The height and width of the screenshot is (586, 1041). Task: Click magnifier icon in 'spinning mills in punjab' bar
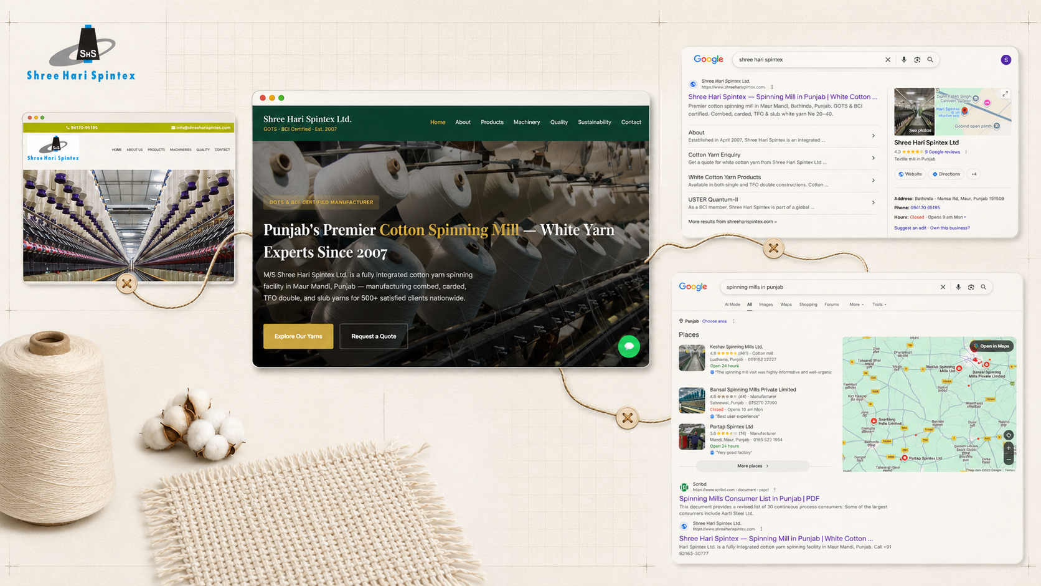984,287
